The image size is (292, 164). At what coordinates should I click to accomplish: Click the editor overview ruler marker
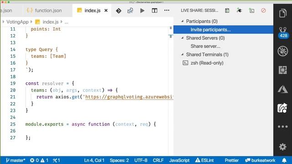171,36
